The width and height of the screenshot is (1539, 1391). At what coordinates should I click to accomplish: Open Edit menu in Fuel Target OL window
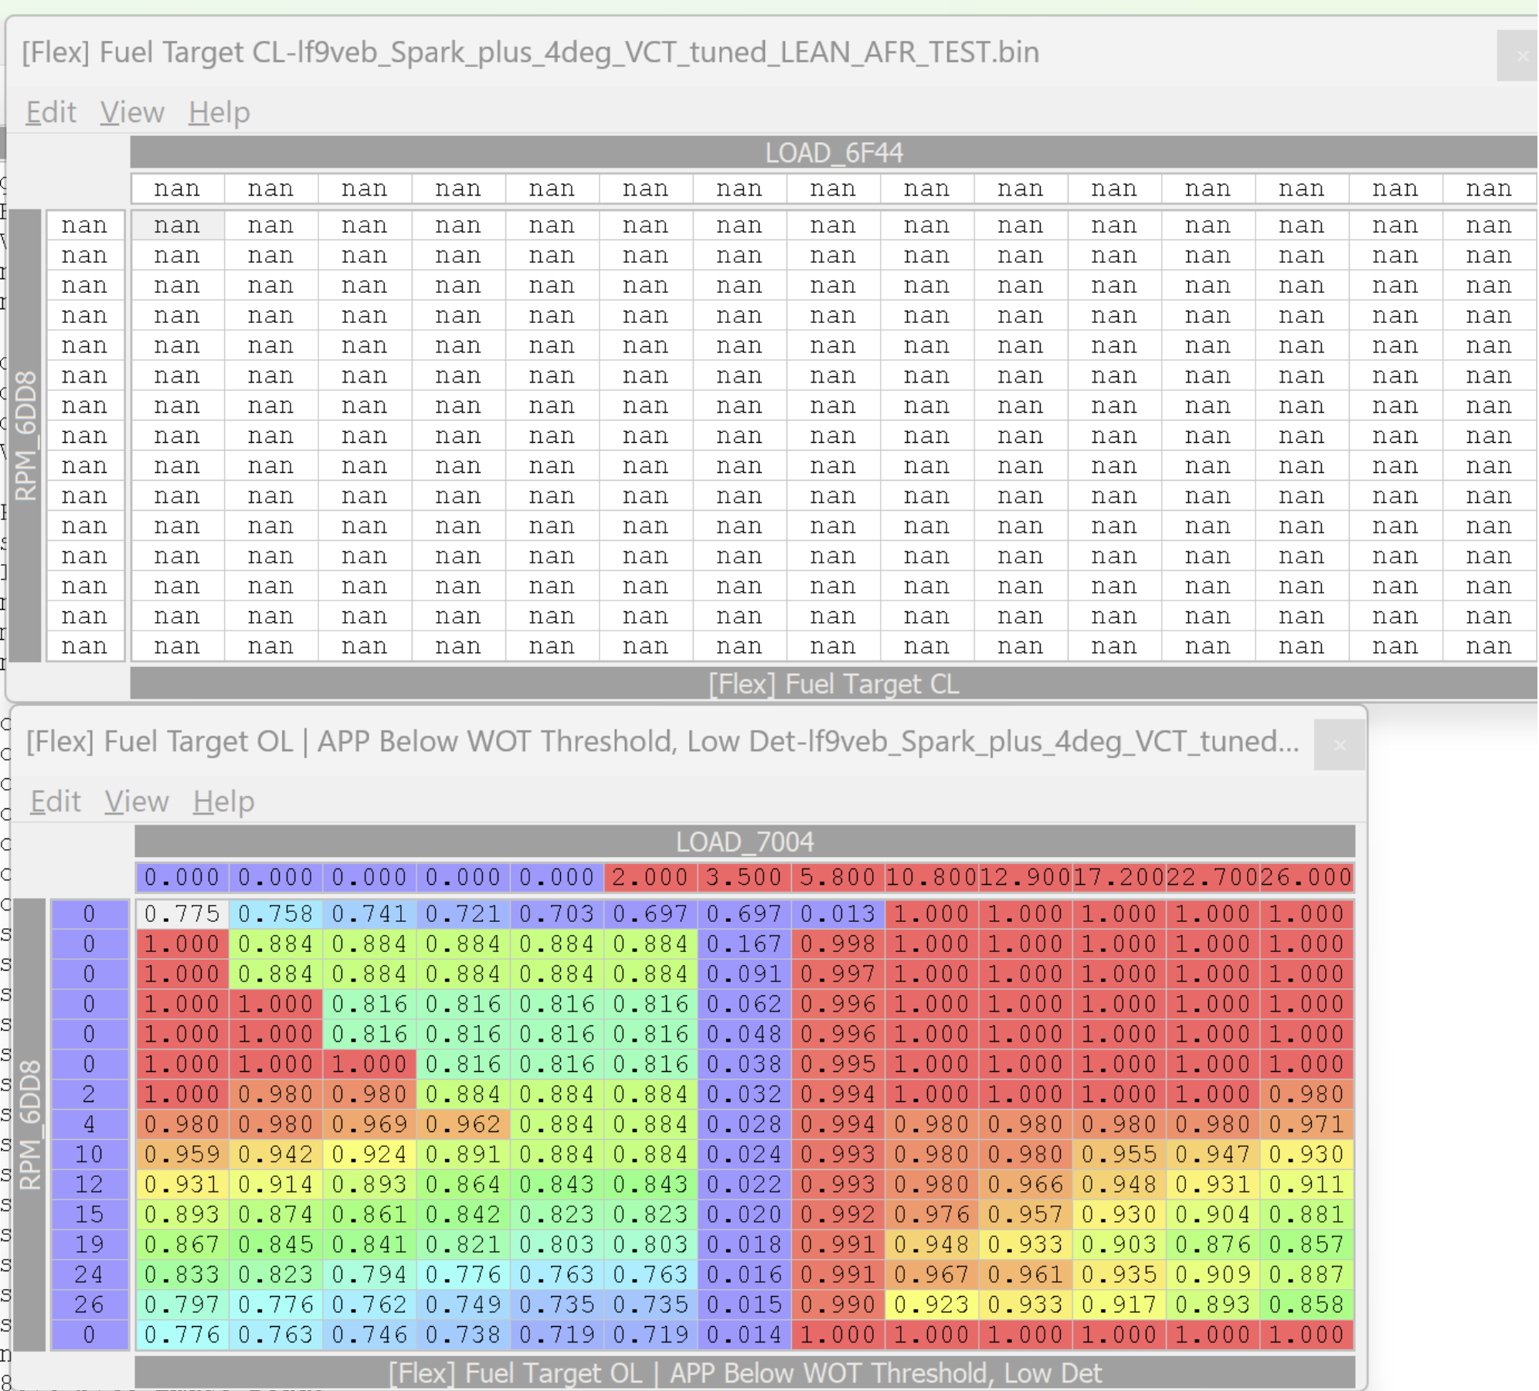point(56,801)
